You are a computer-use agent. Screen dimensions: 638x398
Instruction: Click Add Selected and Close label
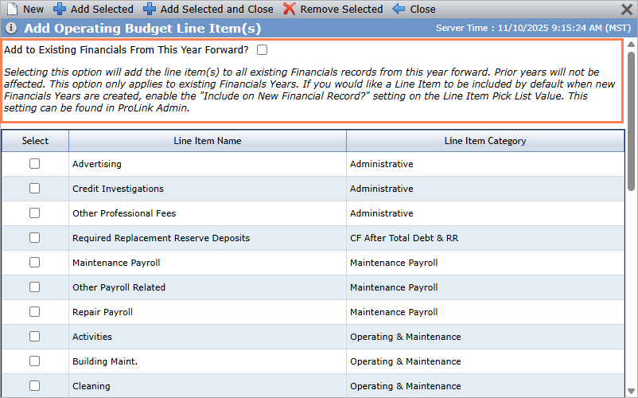(x=217, y=10)
